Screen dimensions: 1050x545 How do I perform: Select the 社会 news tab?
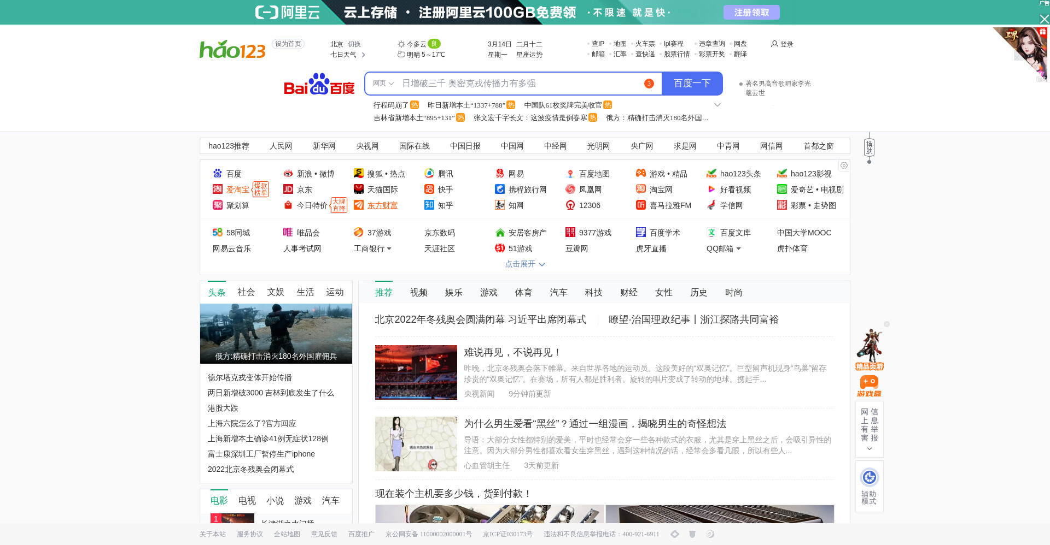pyautogui.click(x=246, y=292)
